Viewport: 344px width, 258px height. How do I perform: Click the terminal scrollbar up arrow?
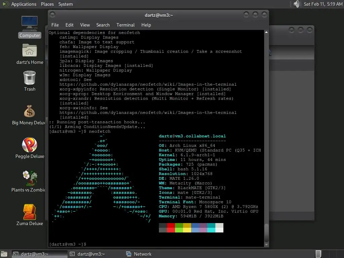tap(266, 32)
